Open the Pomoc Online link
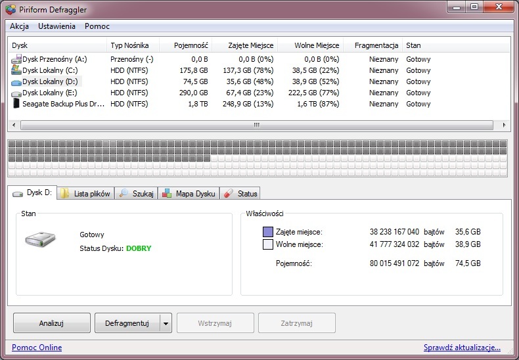This screenshot has height=360, width=519. click(37, 348)
